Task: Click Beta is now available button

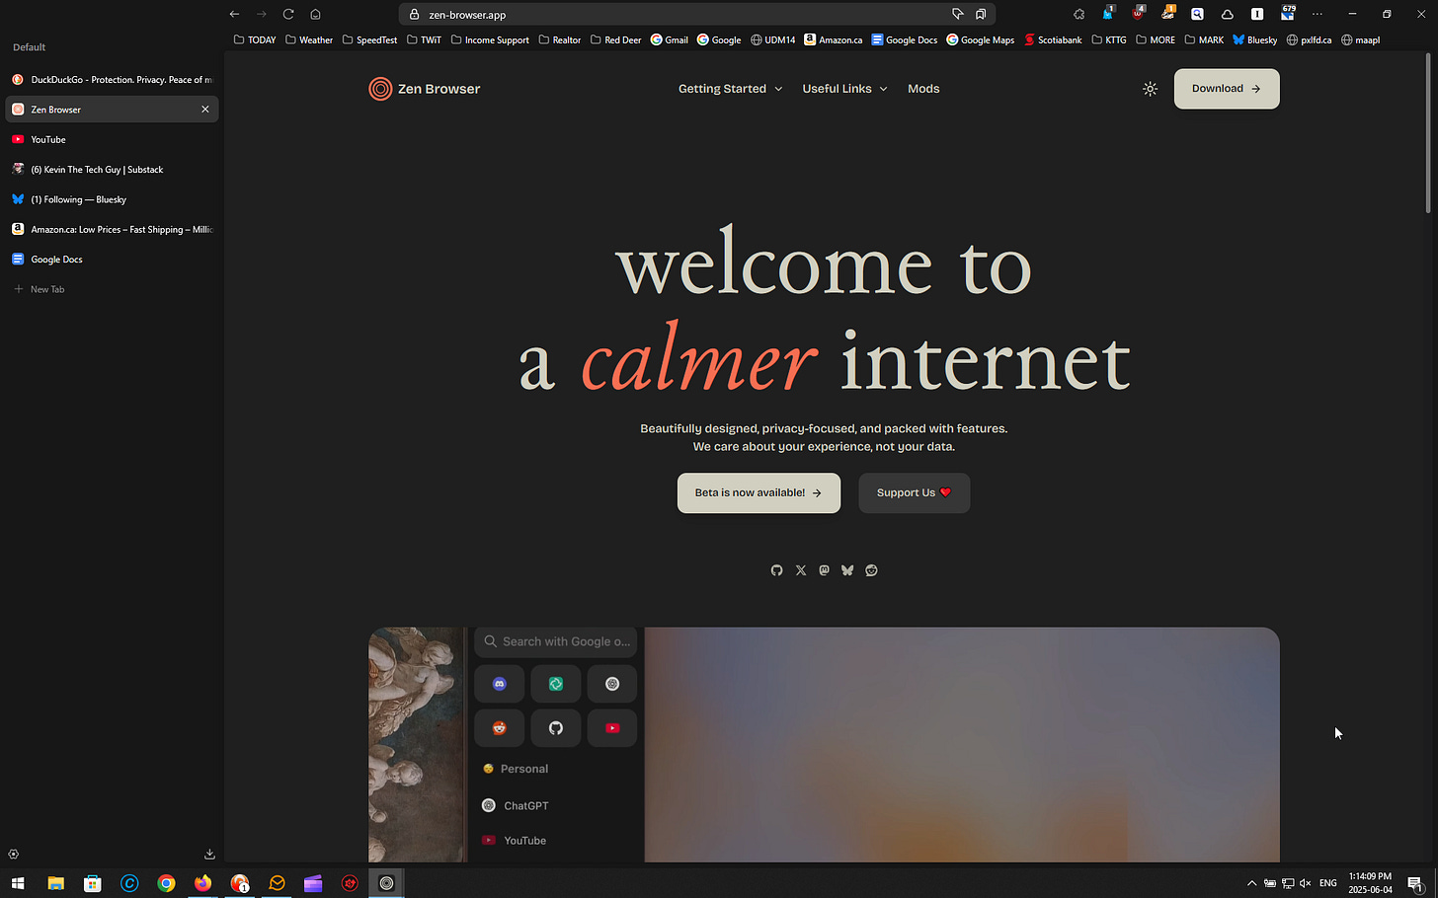Action: tap(759, 492)
